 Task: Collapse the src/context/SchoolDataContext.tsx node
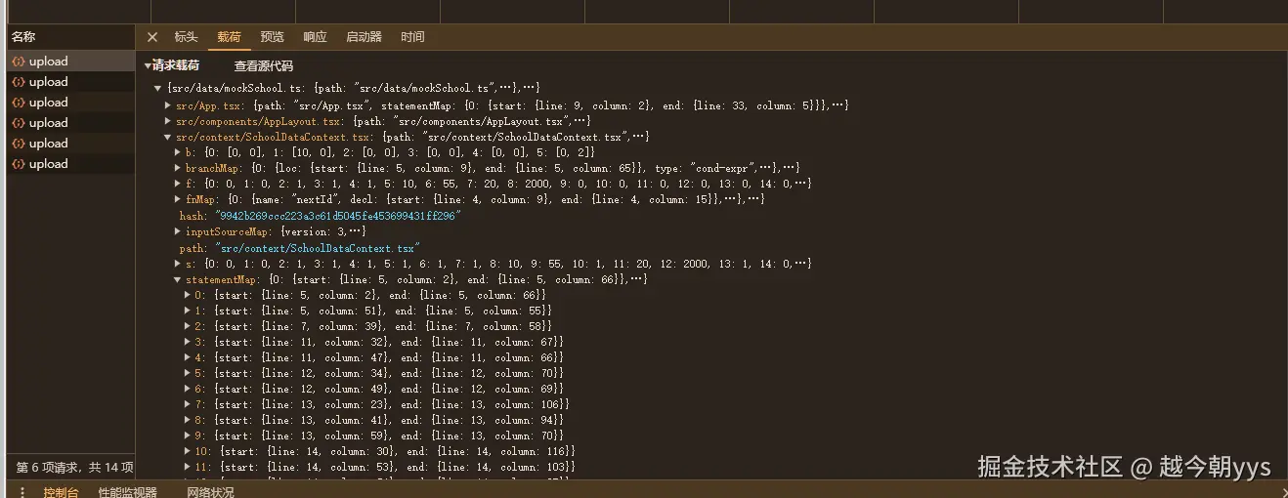point(168,137)
